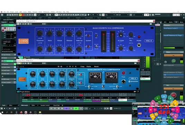Click the VSC-3 upper Threshold knob

point(40,33)
